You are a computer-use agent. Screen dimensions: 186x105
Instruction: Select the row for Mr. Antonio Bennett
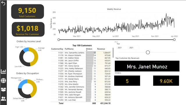coord(81,97)
